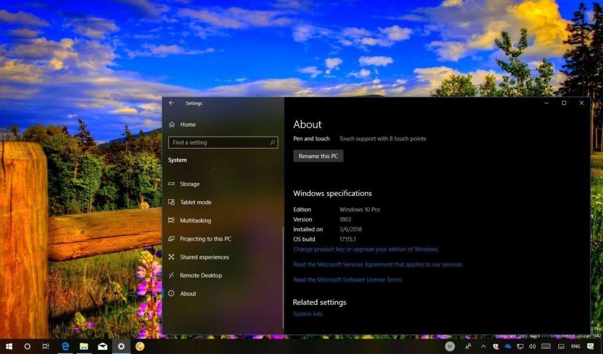
Task: Click the back arrow in Settings
Action: pyautogui.click(x=171, y=103)
